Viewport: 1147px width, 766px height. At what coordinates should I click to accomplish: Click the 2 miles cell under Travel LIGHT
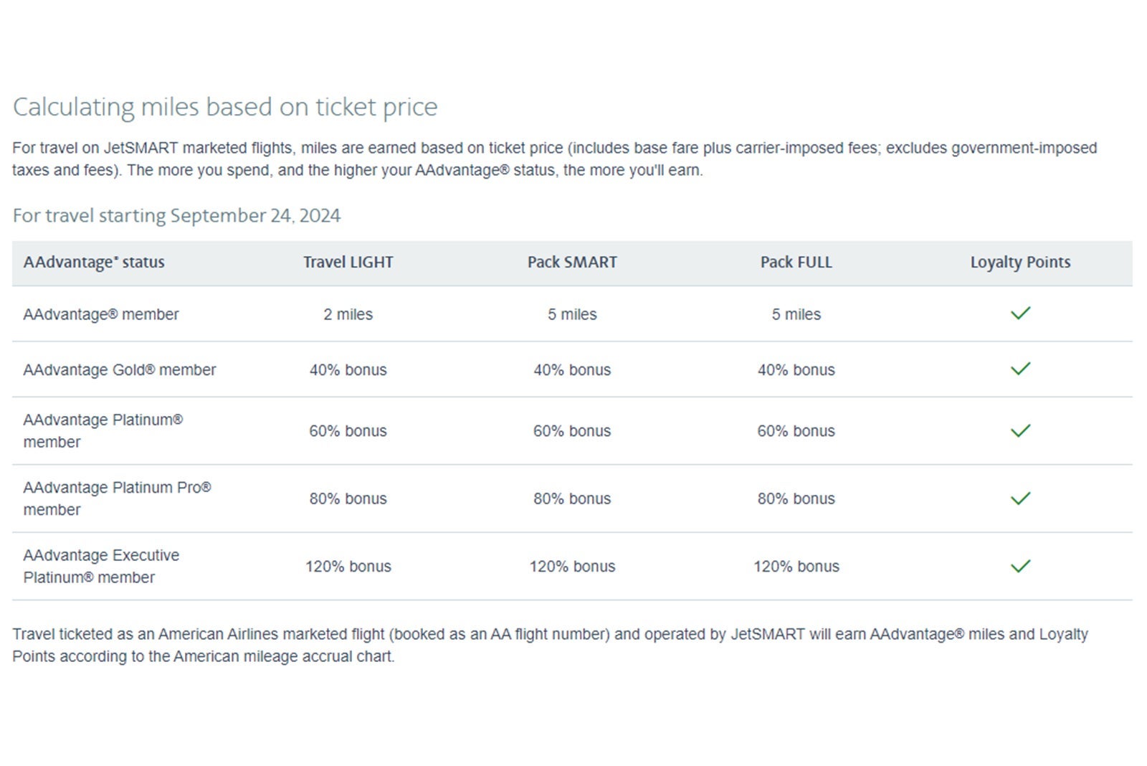[348, 314]
